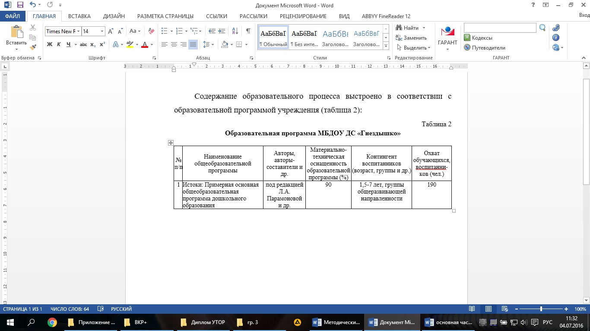Toggle superscript x² formatting

(x=102, y=44)
